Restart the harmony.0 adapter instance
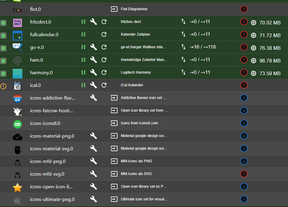The width and height of the screenshot is (288, 207). tap(104, 72)
